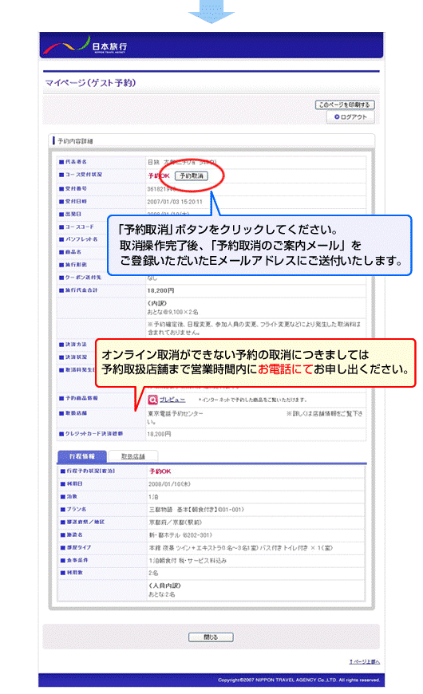
Task: Click the yellow phone cancellation notice callout
Action: (x=256, y=363)
